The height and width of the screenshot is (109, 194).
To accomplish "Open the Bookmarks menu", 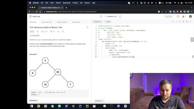I will click(x=67, y=3).
